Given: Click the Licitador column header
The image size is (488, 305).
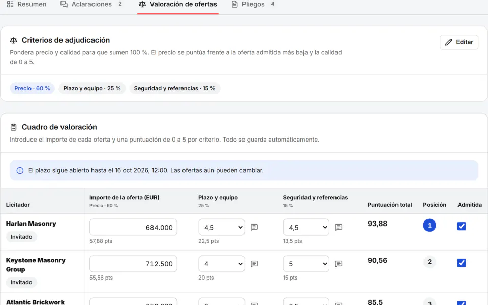Looking at the screenshot, I should [18, 205].
